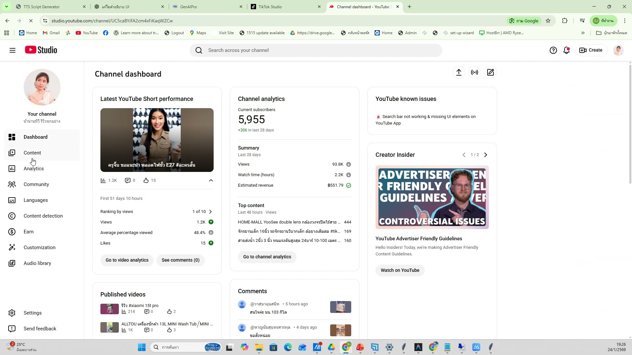Click the Go live broadcast icon
The height and width of the screenshot is (355, 632).
pos(474,72)
